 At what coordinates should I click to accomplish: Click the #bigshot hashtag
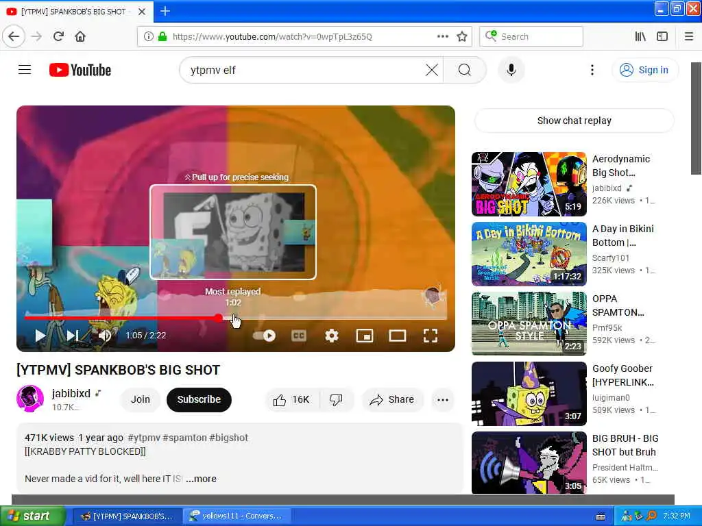pyautogui.click(x=228, y=438)
